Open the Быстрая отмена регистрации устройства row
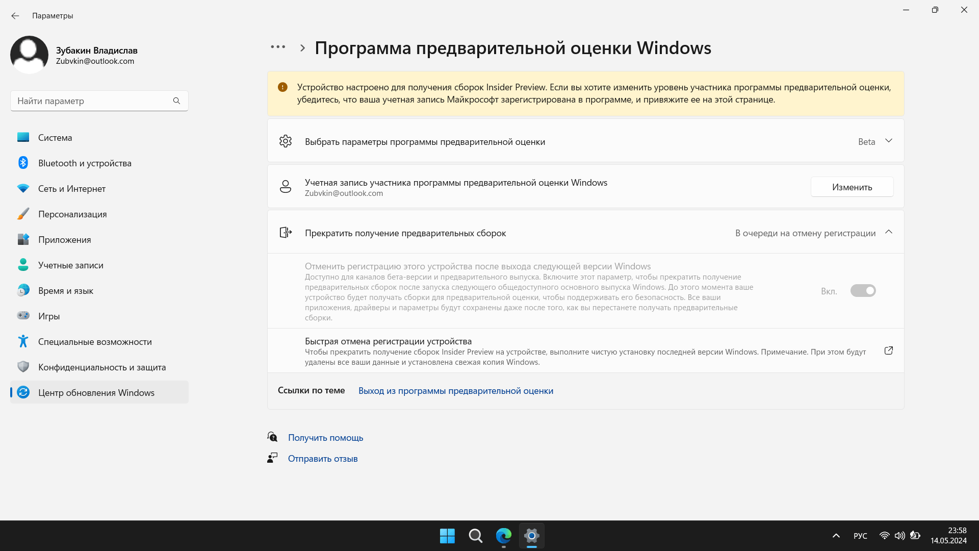The width and height of the screenshot is (979, 551). click(x=585, y=351)
